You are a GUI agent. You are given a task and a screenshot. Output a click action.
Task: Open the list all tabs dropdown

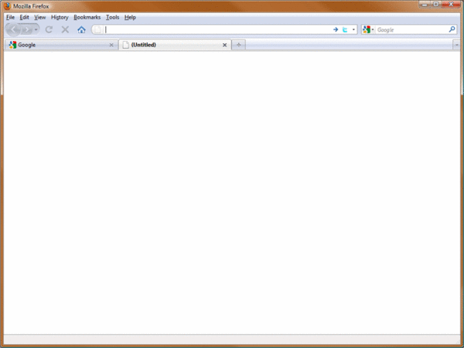pyautogui.click(x=456, y=45)
